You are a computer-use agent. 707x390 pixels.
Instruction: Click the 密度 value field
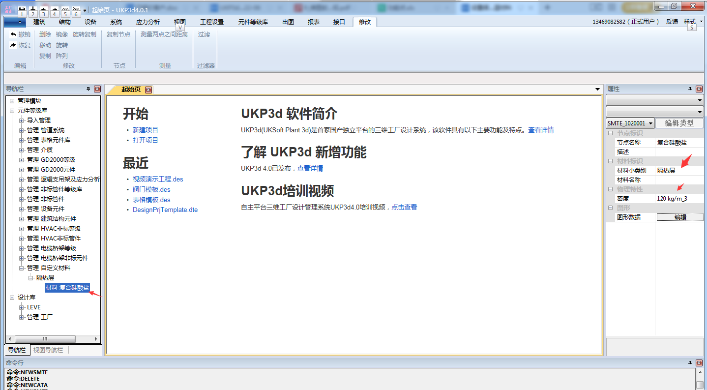tap(679, 199)
